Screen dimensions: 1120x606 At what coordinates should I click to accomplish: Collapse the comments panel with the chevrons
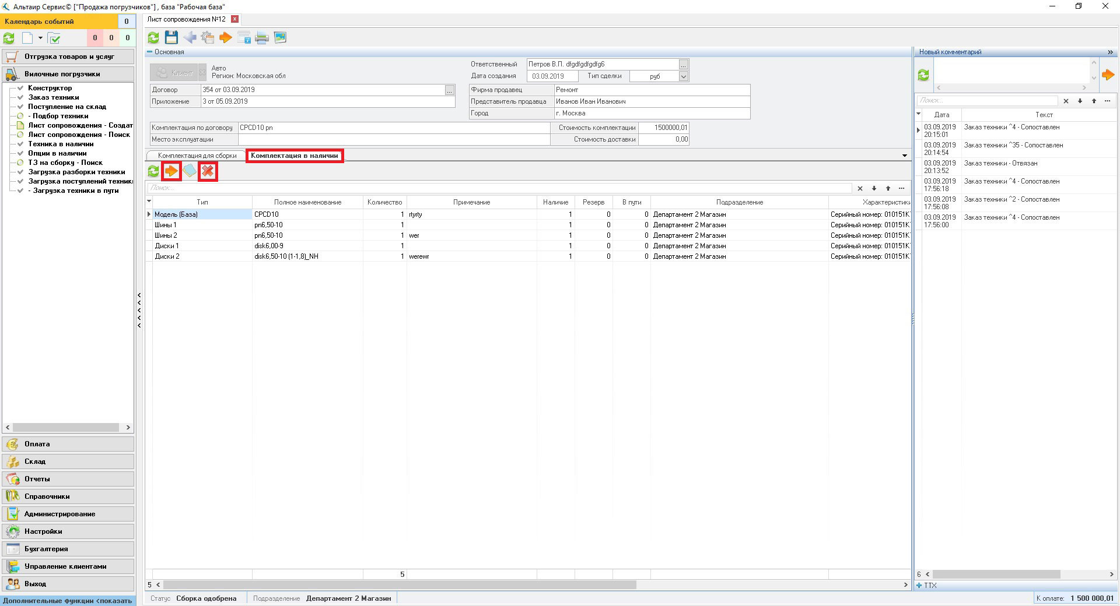click(x=1110, y=52)
